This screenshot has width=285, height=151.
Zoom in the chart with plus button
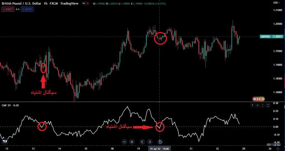[132, 142]
